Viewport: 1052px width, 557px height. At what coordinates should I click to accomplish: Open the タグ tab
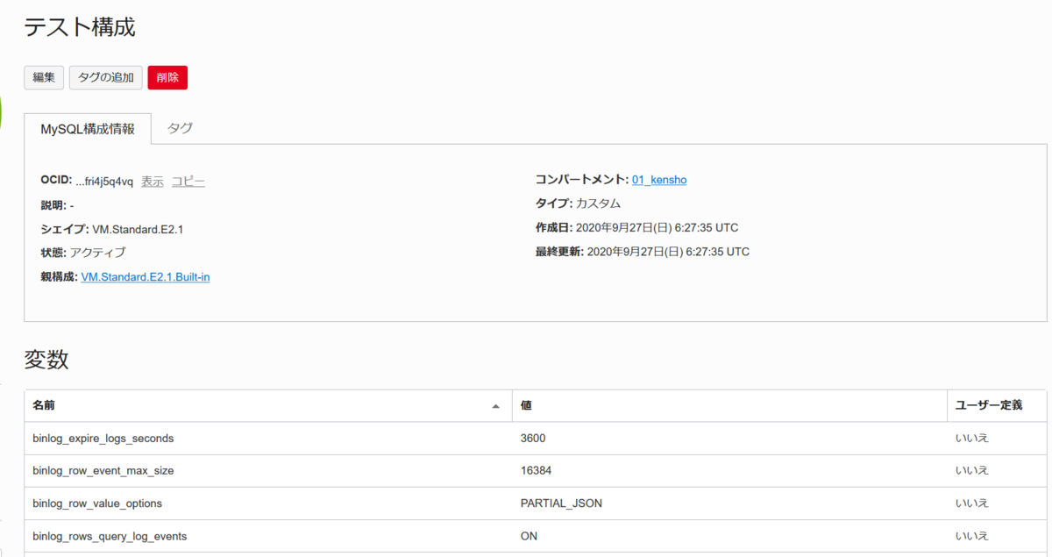coord(180,128)
